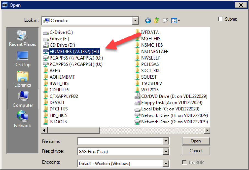Viewport: 249px width, 170px height.
Task: Click the Cancel button
Action: coord(196,151)
